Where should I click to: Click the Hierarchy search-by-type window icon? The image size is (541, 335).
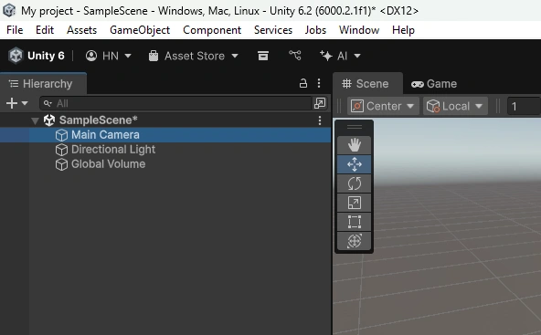(x=320, y=103)
